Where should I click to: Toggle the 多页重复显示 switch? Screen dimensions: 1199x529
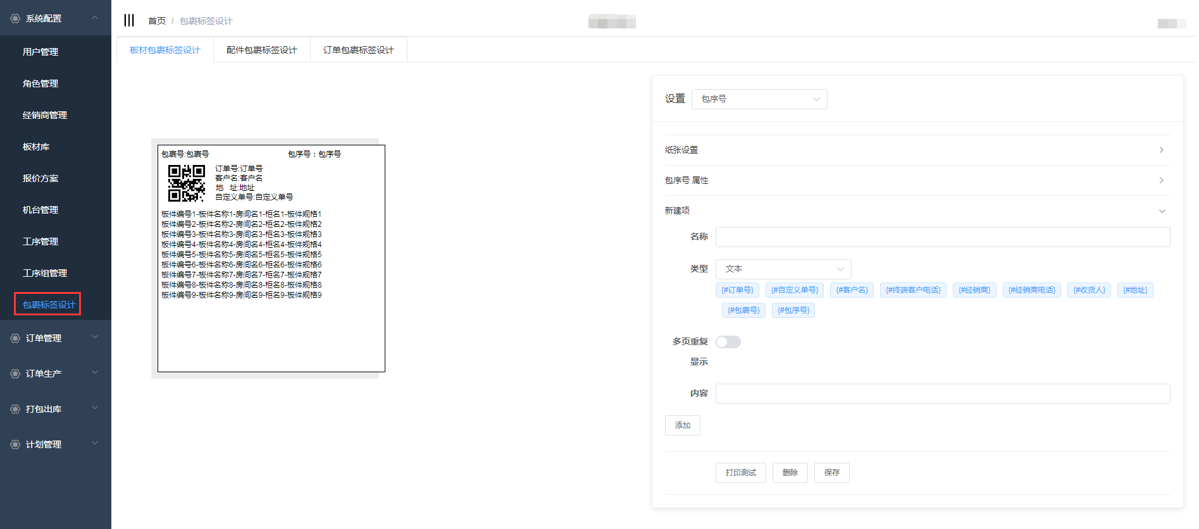pos(728,342)
